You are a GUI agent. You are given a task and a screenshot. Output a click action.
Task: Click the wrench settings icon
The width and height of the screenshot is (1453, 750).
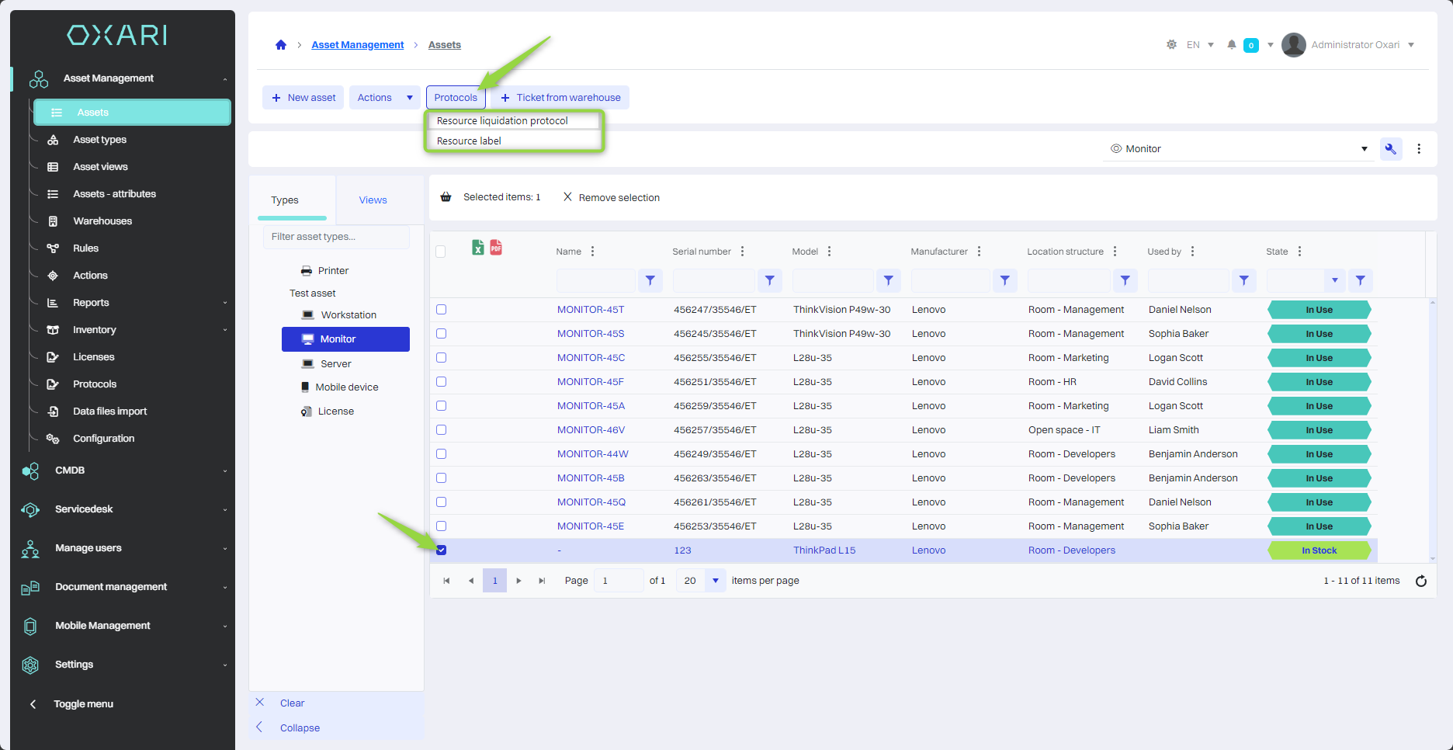(1390, 149)
